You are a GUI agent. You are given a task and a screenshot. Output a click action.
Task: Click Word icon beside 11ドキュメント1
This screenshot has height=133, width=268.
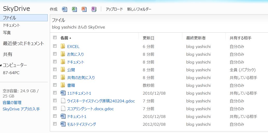pyautogui.click(x=63, y=93)
